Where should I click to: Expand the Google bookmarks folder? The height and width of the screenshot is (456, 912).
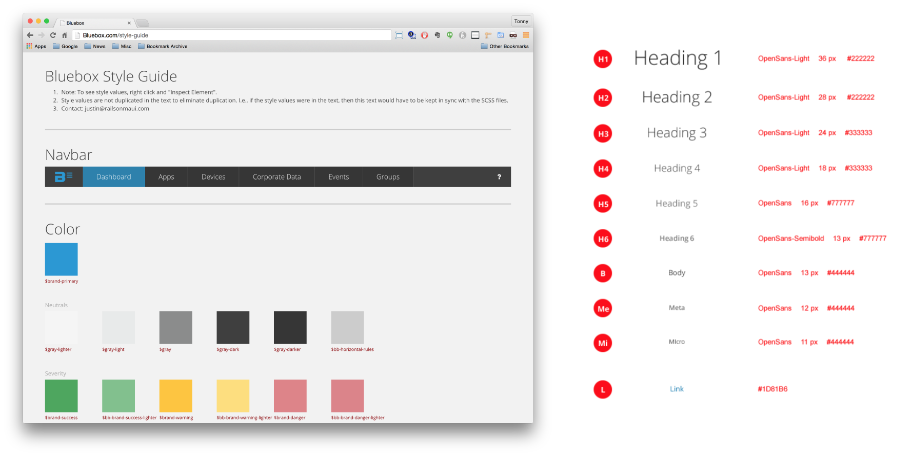coord(65,46)
